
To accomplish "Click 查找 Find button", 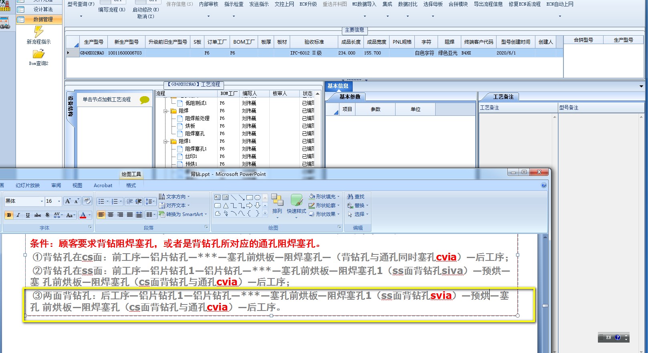I will 356,197.
